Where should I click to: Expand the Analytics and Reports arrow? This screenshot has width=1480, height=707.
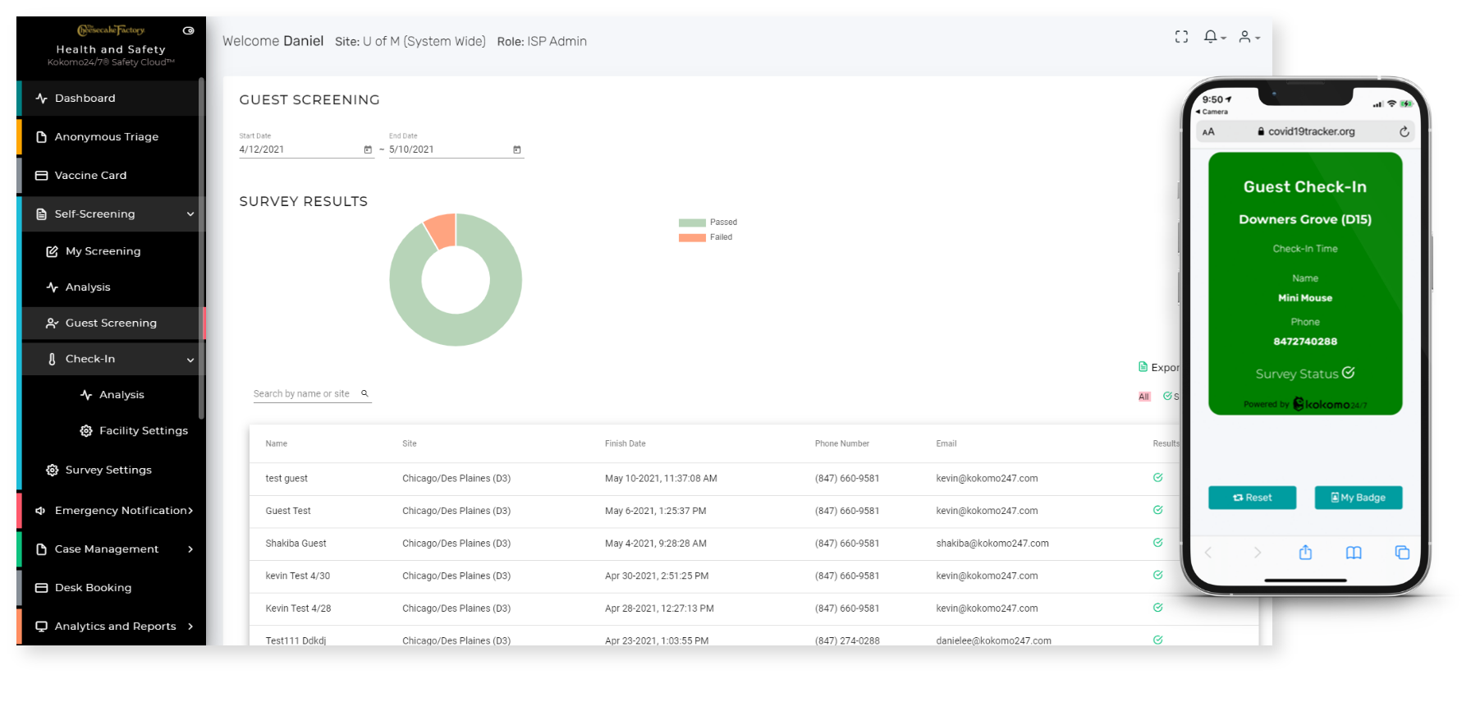coord(190,627)
